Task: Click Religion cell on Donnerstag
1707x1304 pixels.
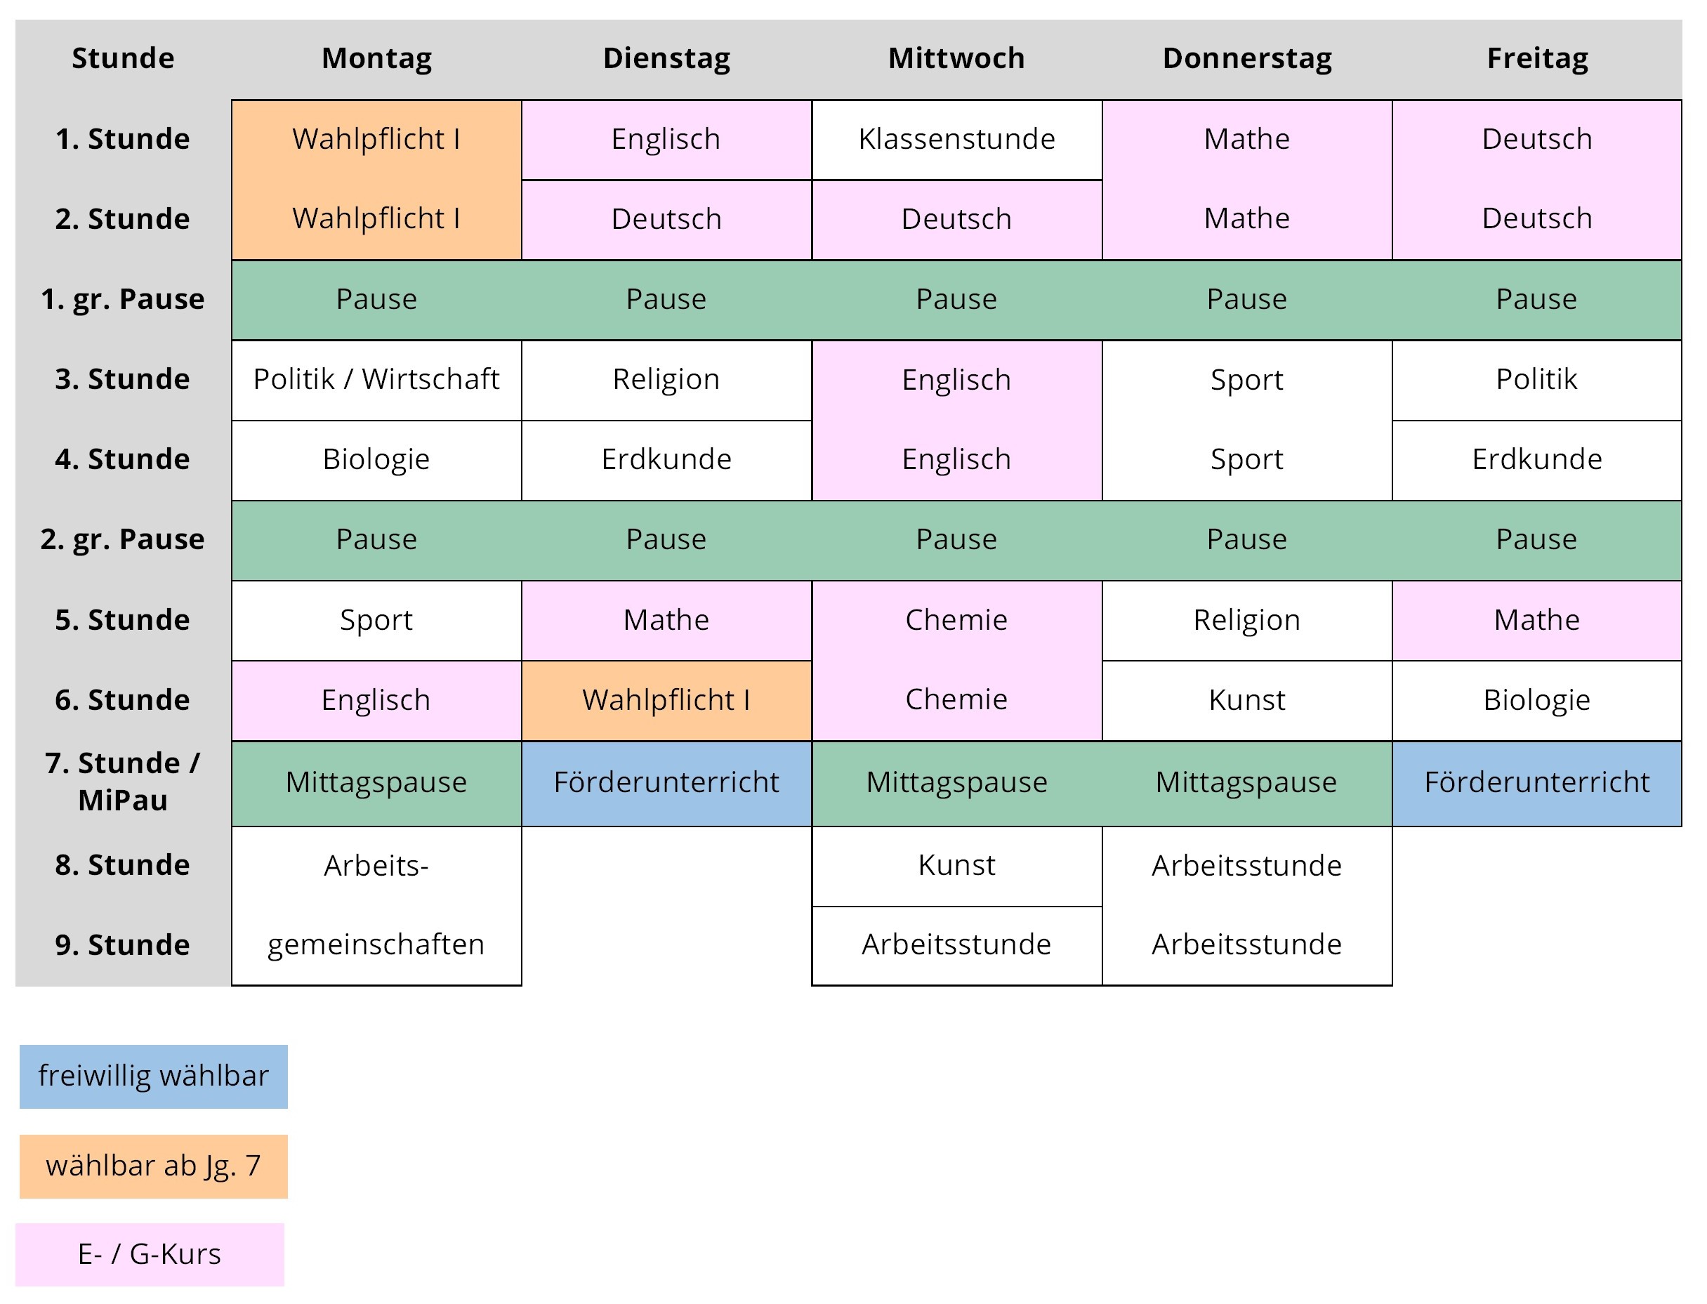Action: point(1246,620)
